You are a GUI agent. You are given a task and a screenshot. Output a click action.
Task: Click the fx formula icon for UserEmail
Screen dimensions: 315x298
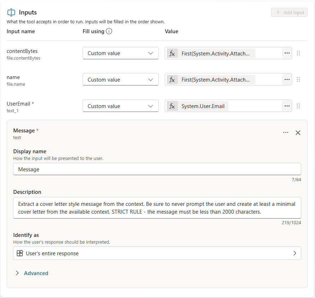pyautogui.click(x=172, y=106)
